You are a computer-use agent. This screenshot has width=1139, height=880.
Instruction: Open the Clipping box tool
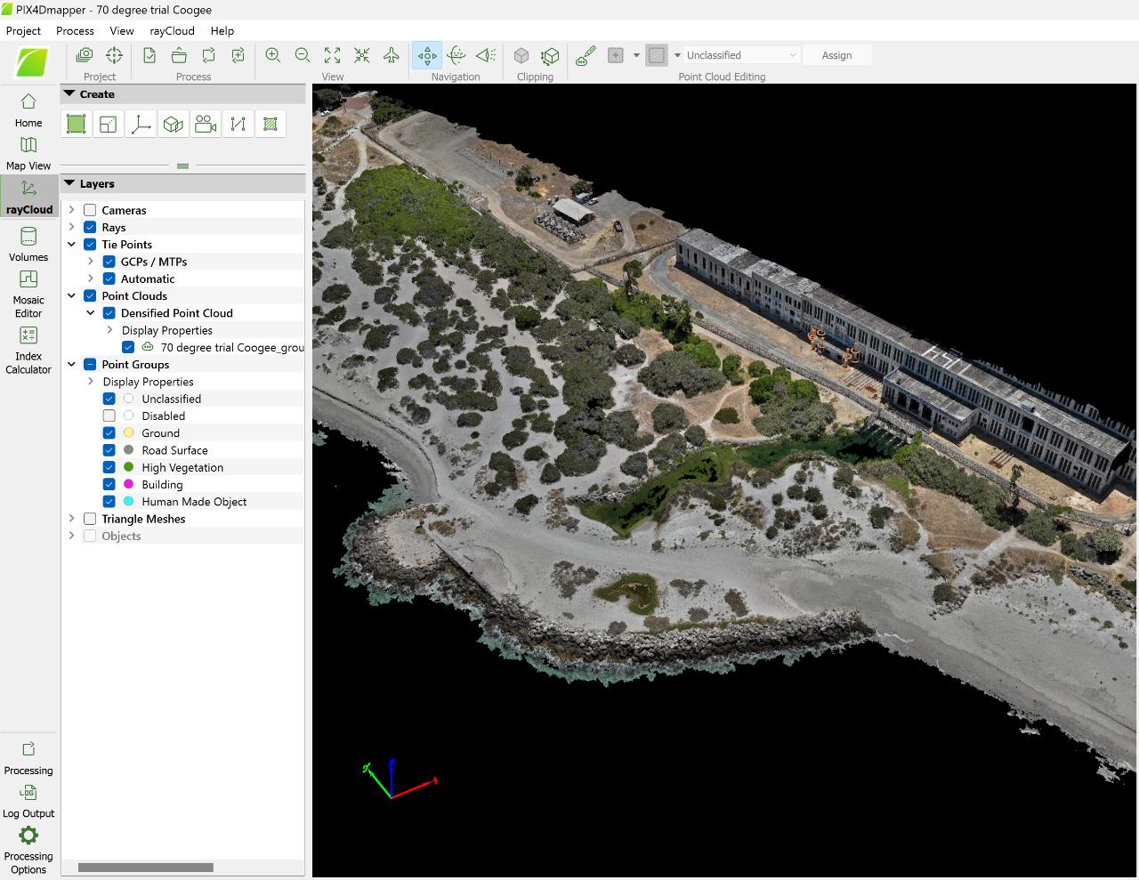(521, 54)
